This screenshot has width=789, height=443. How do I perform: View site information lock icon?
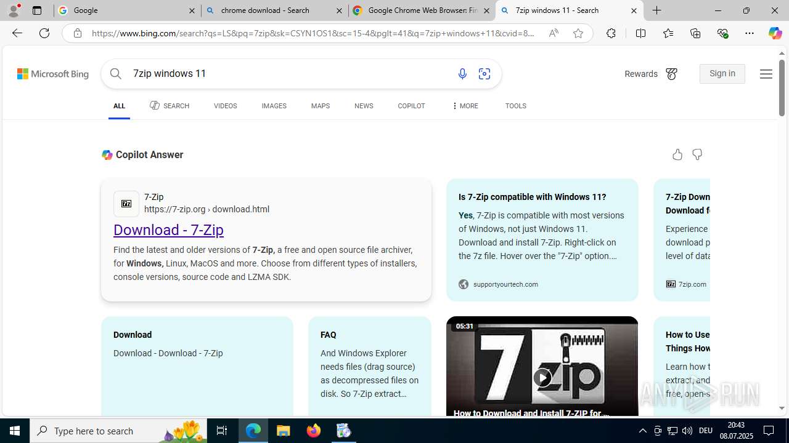[77, 33]
